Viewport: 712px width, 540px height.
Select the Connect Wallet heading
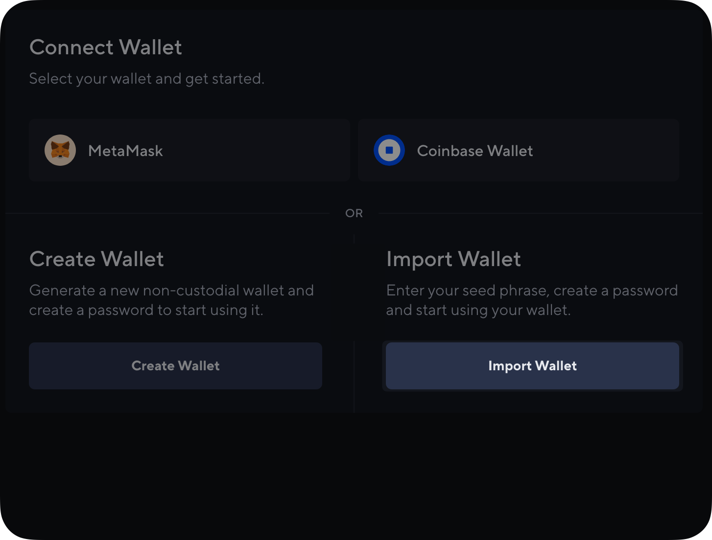coord(106,47)
